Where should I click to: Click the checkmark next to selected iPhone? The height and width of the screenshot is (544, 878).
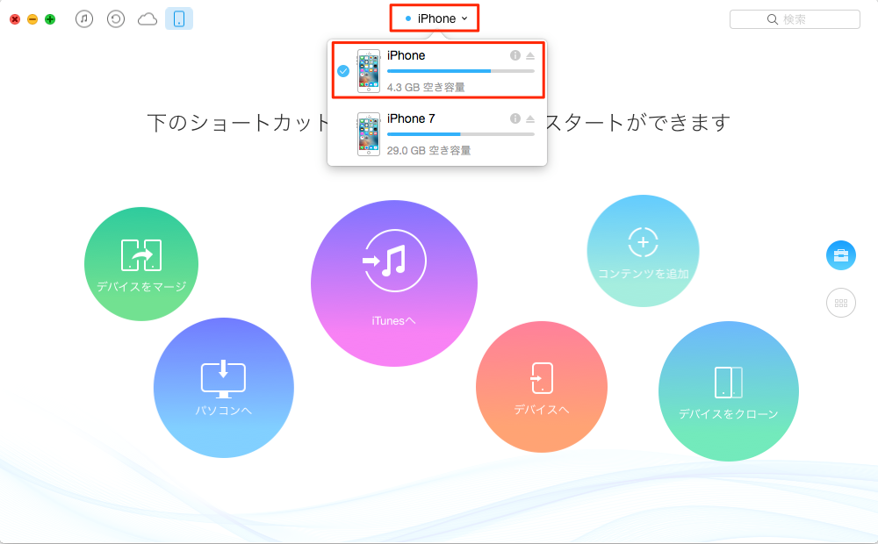(343, 71)
